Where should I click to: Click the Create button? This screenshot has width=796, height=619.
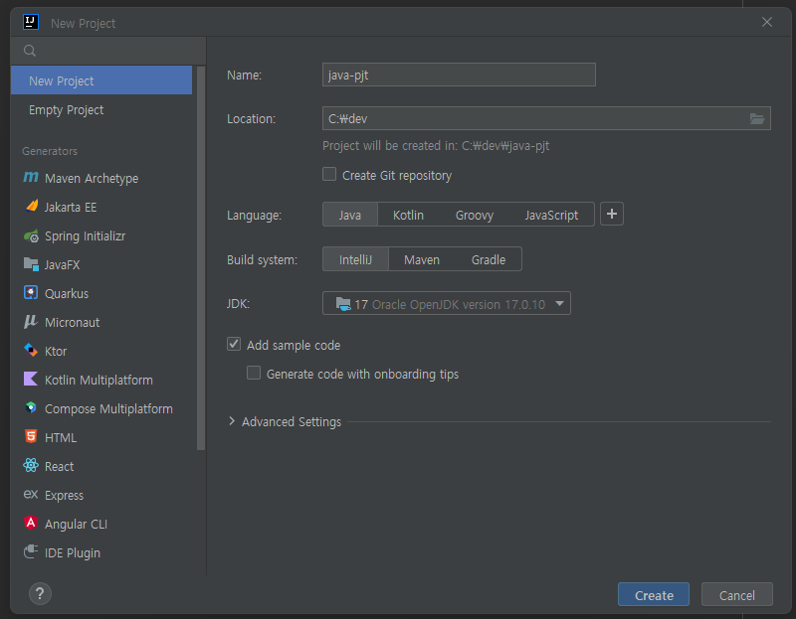654,595
